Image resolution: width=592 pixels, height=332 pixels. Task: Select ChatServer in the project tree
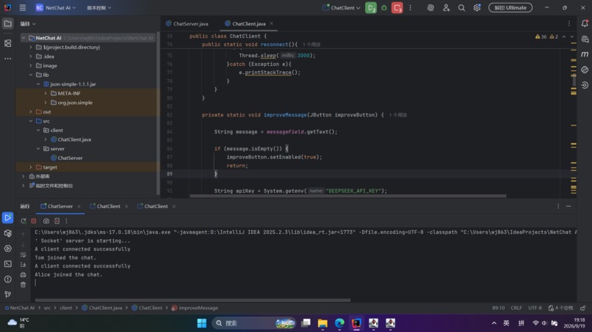click(x=71, y=158)
